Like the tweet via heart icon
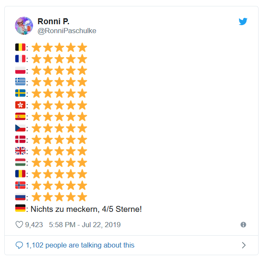 coord(19,225)
